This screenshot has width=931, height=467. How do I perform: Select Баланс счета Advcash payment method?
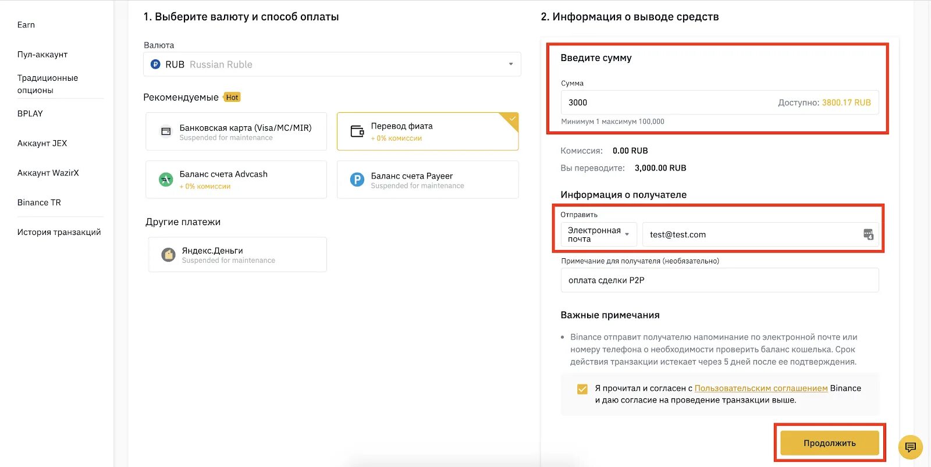(236, 180)
